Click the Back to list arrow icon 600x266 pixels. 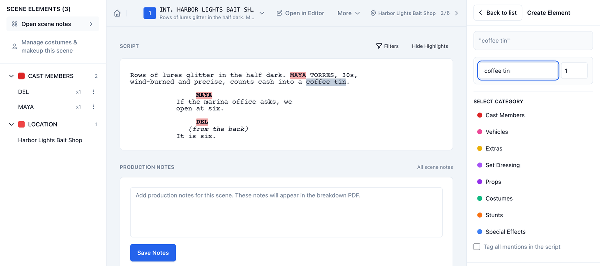481,13
